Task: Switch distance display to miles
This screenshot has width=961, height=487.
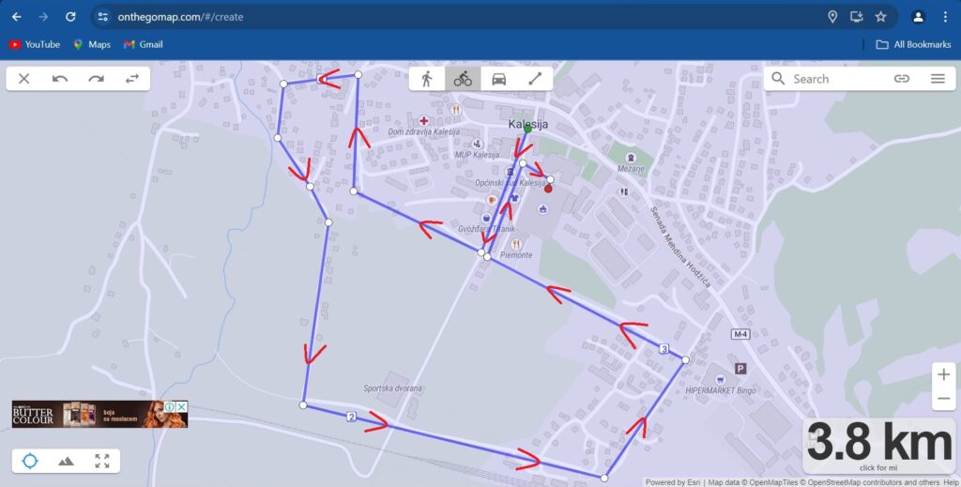Action: tap(878, 468)
